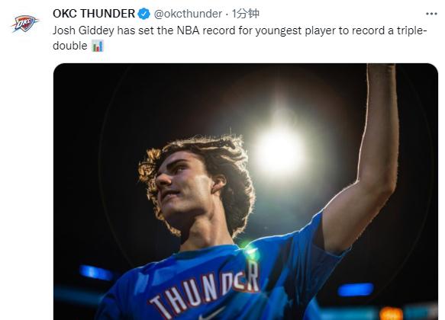The width and height of the screenshot is (445, 320).
Task: Click the word "double" on second line
Action: [x=70, y=46]
